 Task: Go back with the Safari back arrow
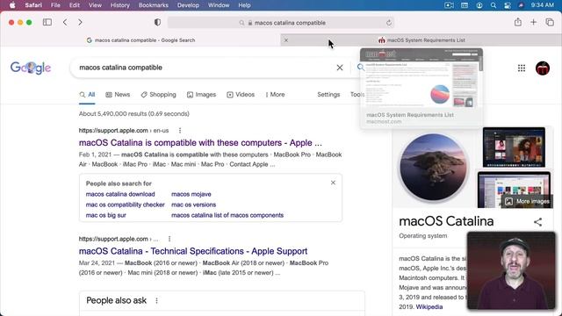(65, 22)
